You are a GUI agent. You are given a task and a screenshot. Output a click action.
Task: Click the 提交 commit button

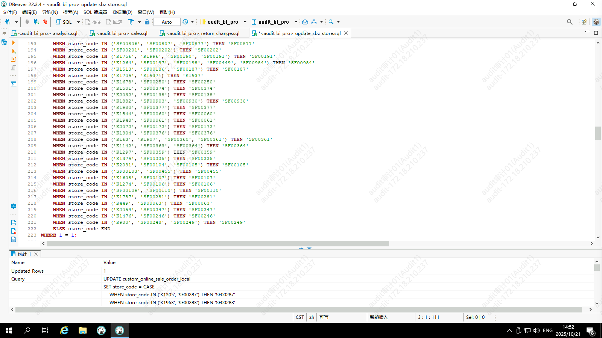pos(93,22)
